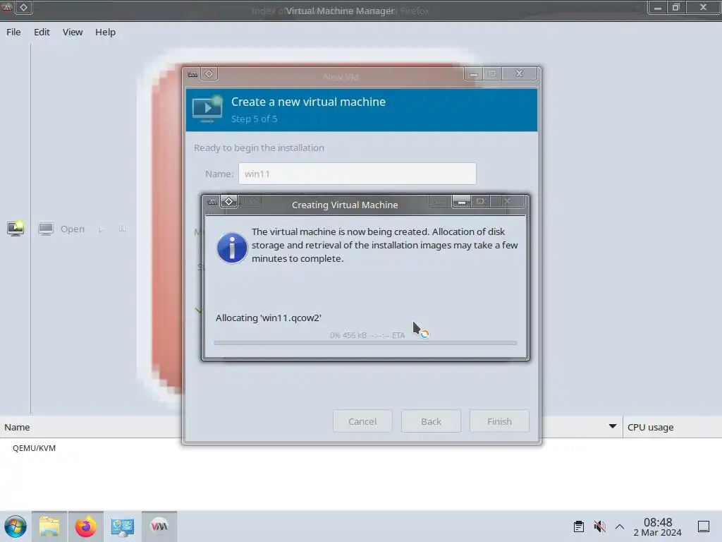Click the "Step 5 of 5" label

coord(254,119)
